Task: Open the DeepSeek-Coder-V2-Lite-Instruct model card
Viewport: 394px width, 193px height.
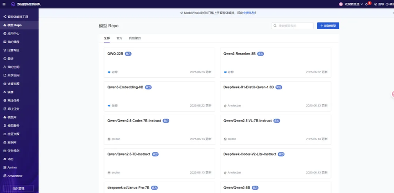Action: click(x=275, y=163)
